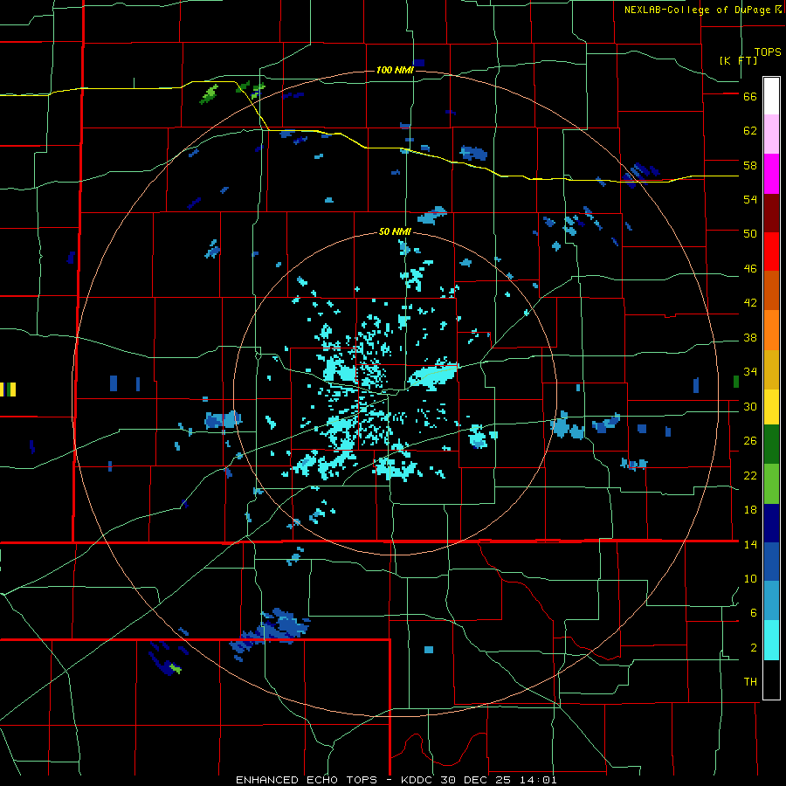
Task: Click the magenta legend band between 58 and 54
Action: click(x=771, y=174)
